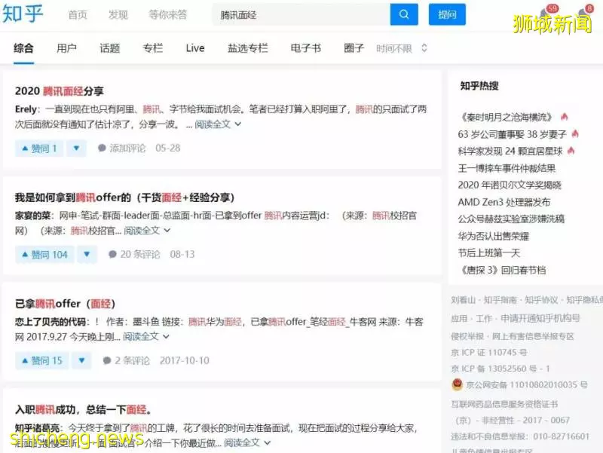Screen dimensions: 603x453
Task: Focus the search box containing 腾讯面经
Action: pyautogui.click(x=301, y=14)
